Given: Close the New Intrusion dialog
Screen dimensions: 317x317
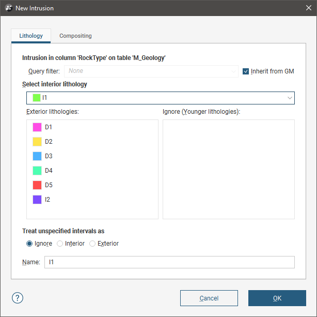Looking at the screenshot, I should 305,8.
